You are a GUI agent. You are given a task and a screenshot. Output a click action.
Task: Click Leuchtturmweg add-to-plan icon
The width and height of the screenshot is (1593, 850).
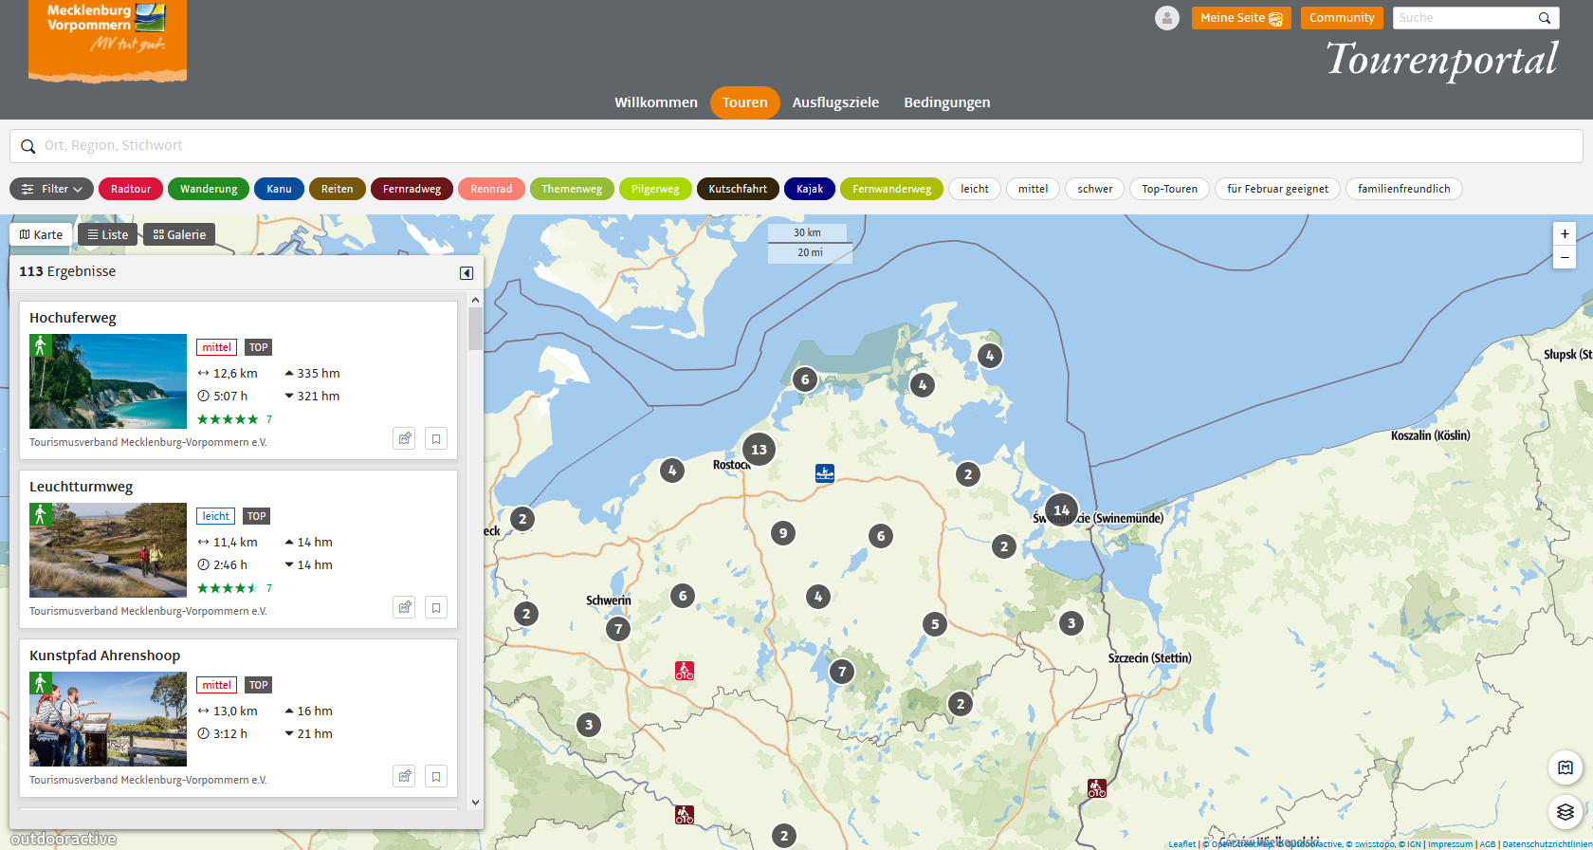tap(405, 607)
